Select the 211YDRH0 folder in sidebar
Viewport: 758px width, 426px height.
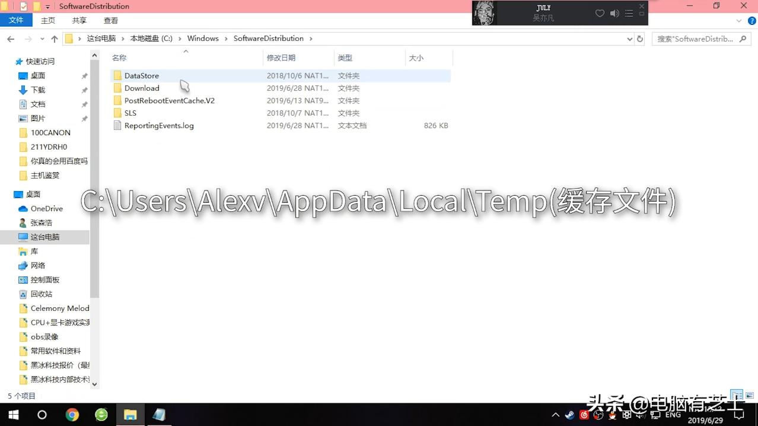click(x=49, y=147)
